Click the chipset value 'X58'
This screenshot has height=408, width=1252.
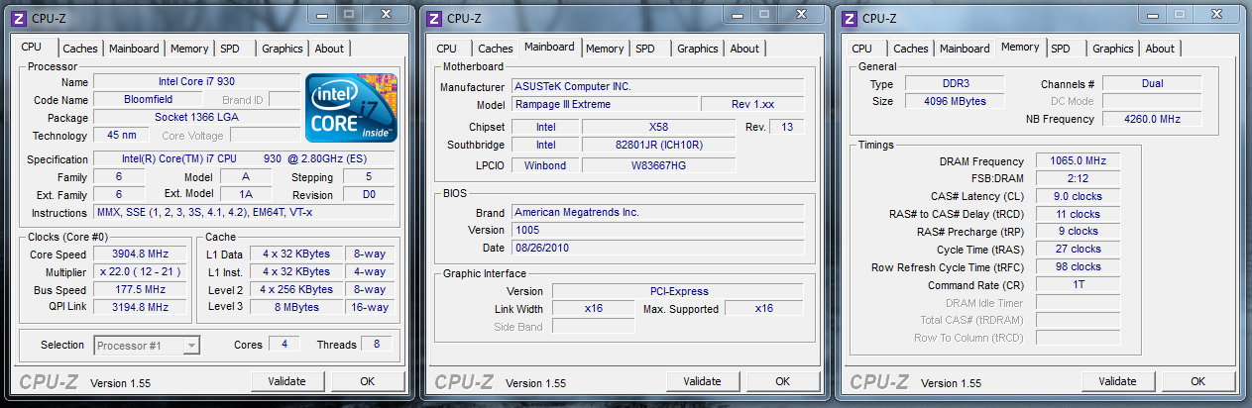pyautogui.click(x=658, y=128)
